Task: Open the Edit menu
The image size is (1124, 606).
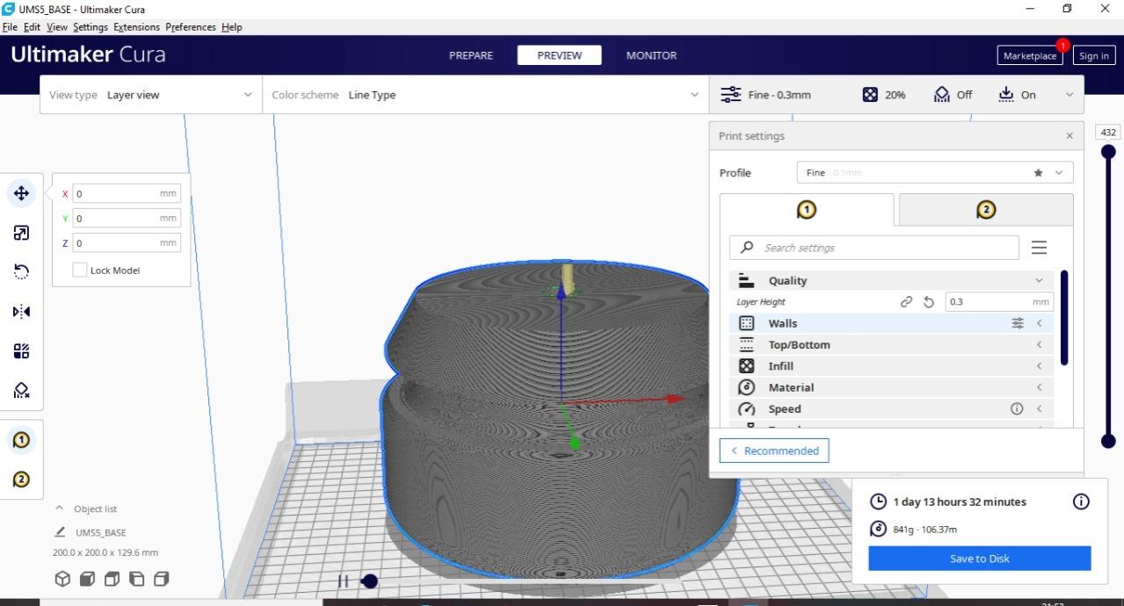Action: [x=32, y=27]
